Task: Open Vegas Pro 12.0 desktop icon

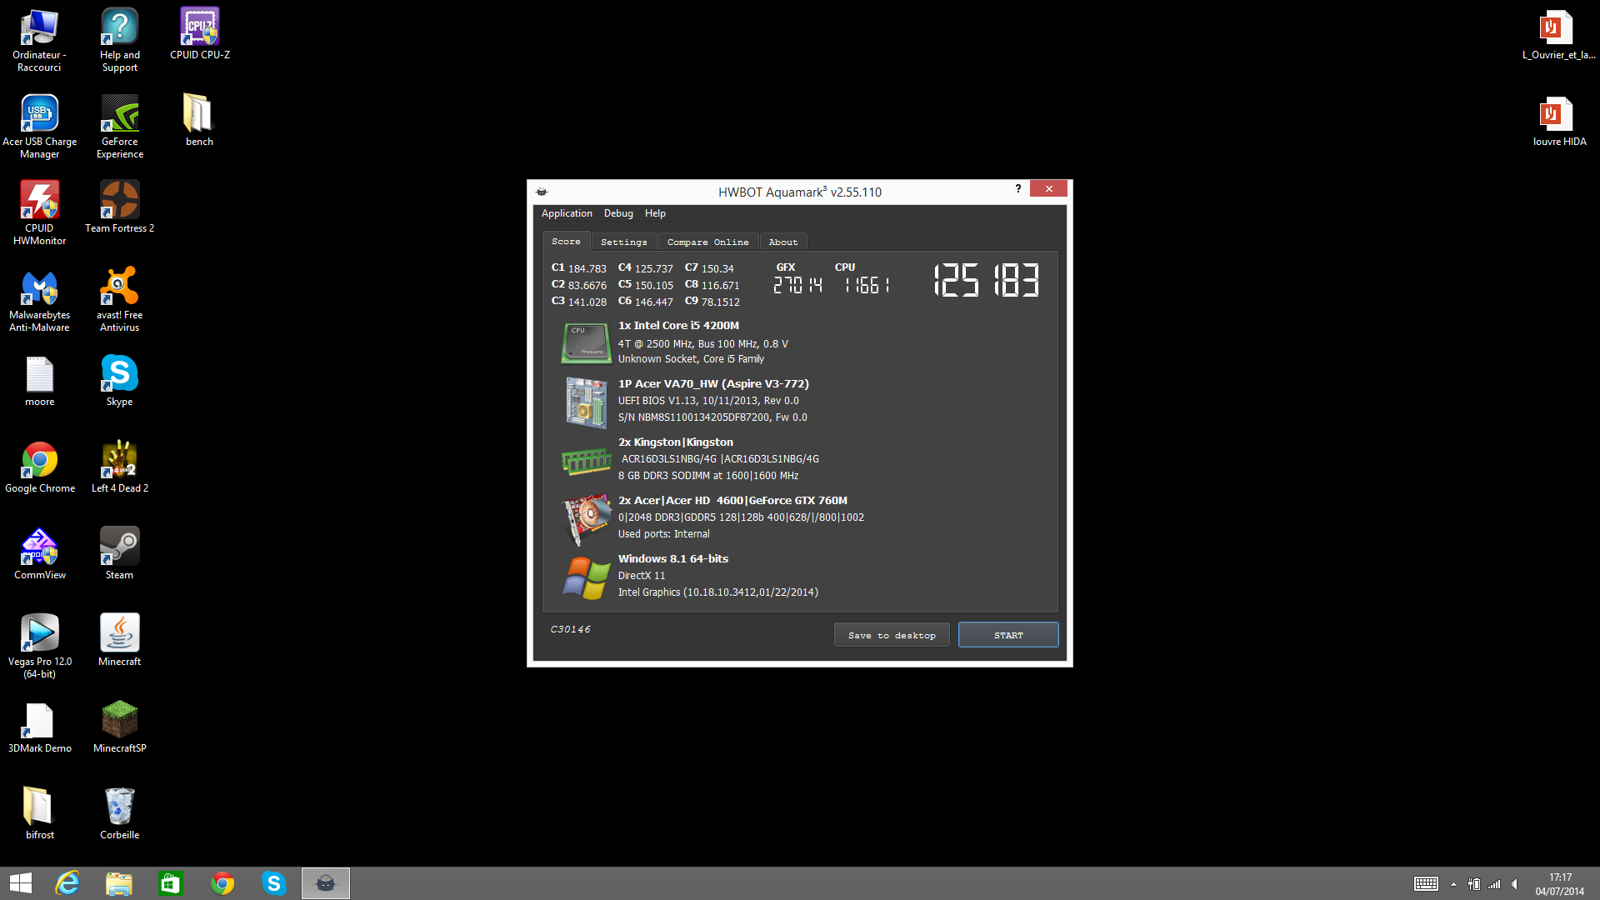Action: pos(39,647)
